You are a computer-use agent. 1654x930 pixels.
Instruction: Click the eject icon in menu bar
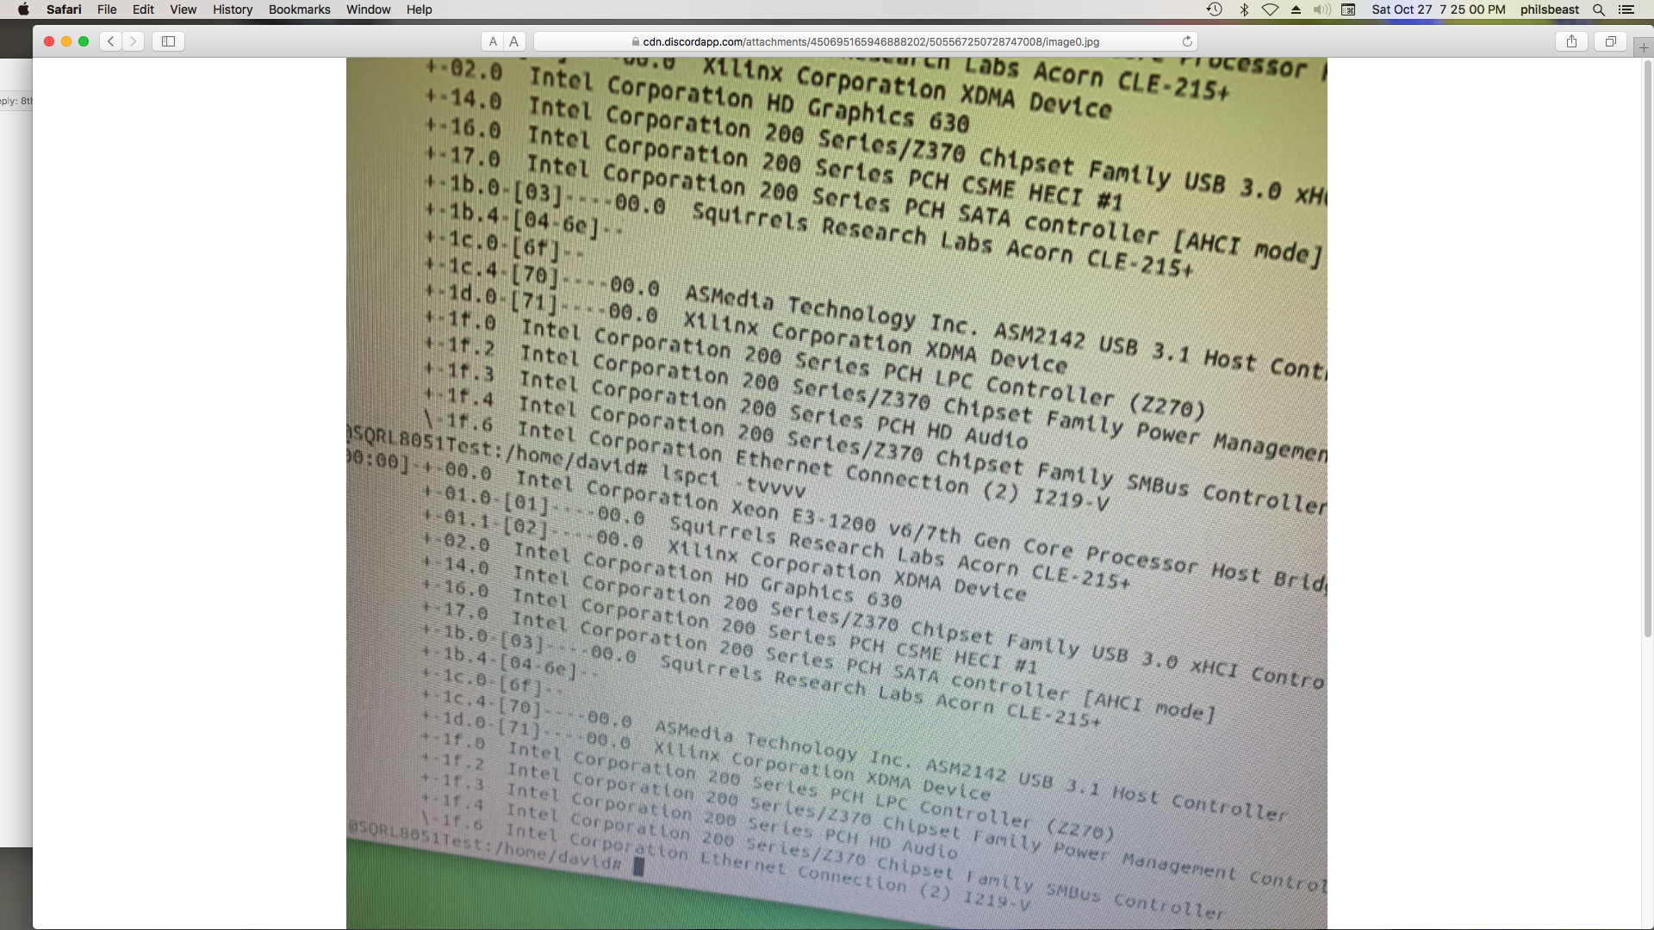(1296, 9)
